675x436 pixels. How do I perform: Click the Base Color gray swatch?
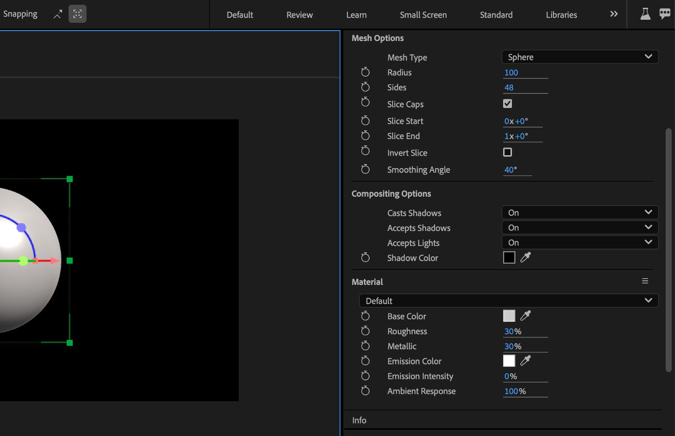tap(509, 316)
